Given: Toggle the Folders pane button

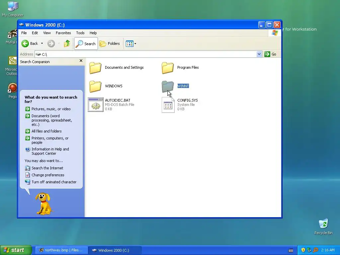Looking at the screenshot, I should (x=110, y=43).
